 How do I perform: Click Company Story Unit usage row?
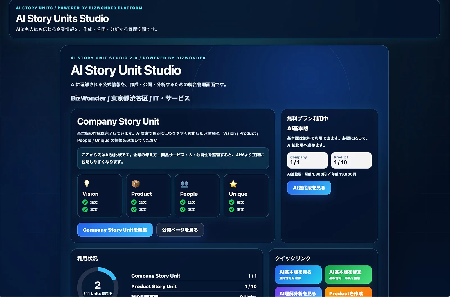tap(194, 276)
